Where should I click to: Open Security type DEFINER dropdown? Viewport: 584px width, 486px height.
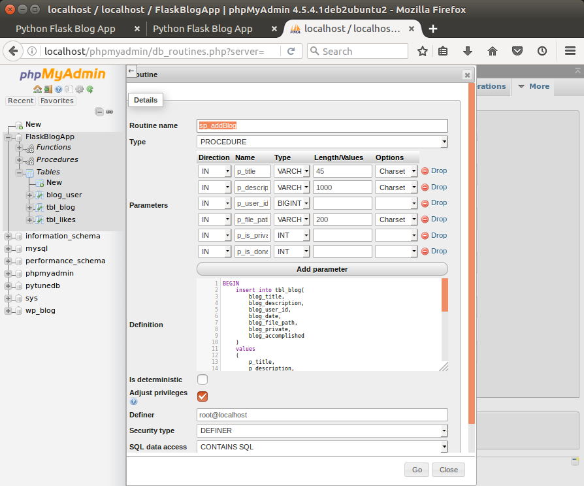click(322, 431)
